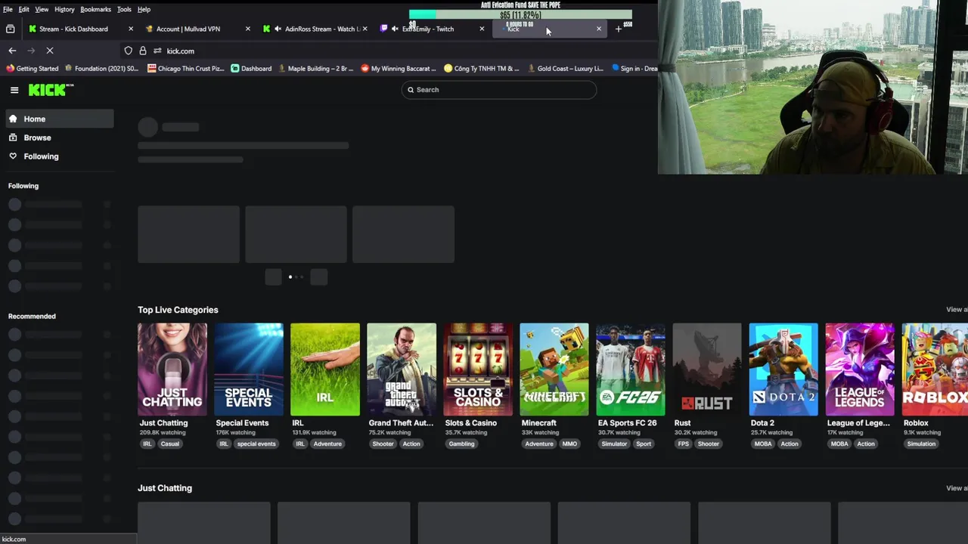Open the History menu
Screen dimensions: 968x544
pos(64,9)
